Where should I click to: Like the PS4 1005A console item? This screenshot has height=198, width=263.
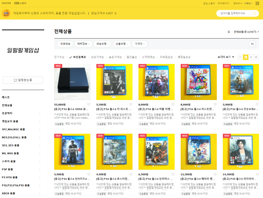coord(88,104)
